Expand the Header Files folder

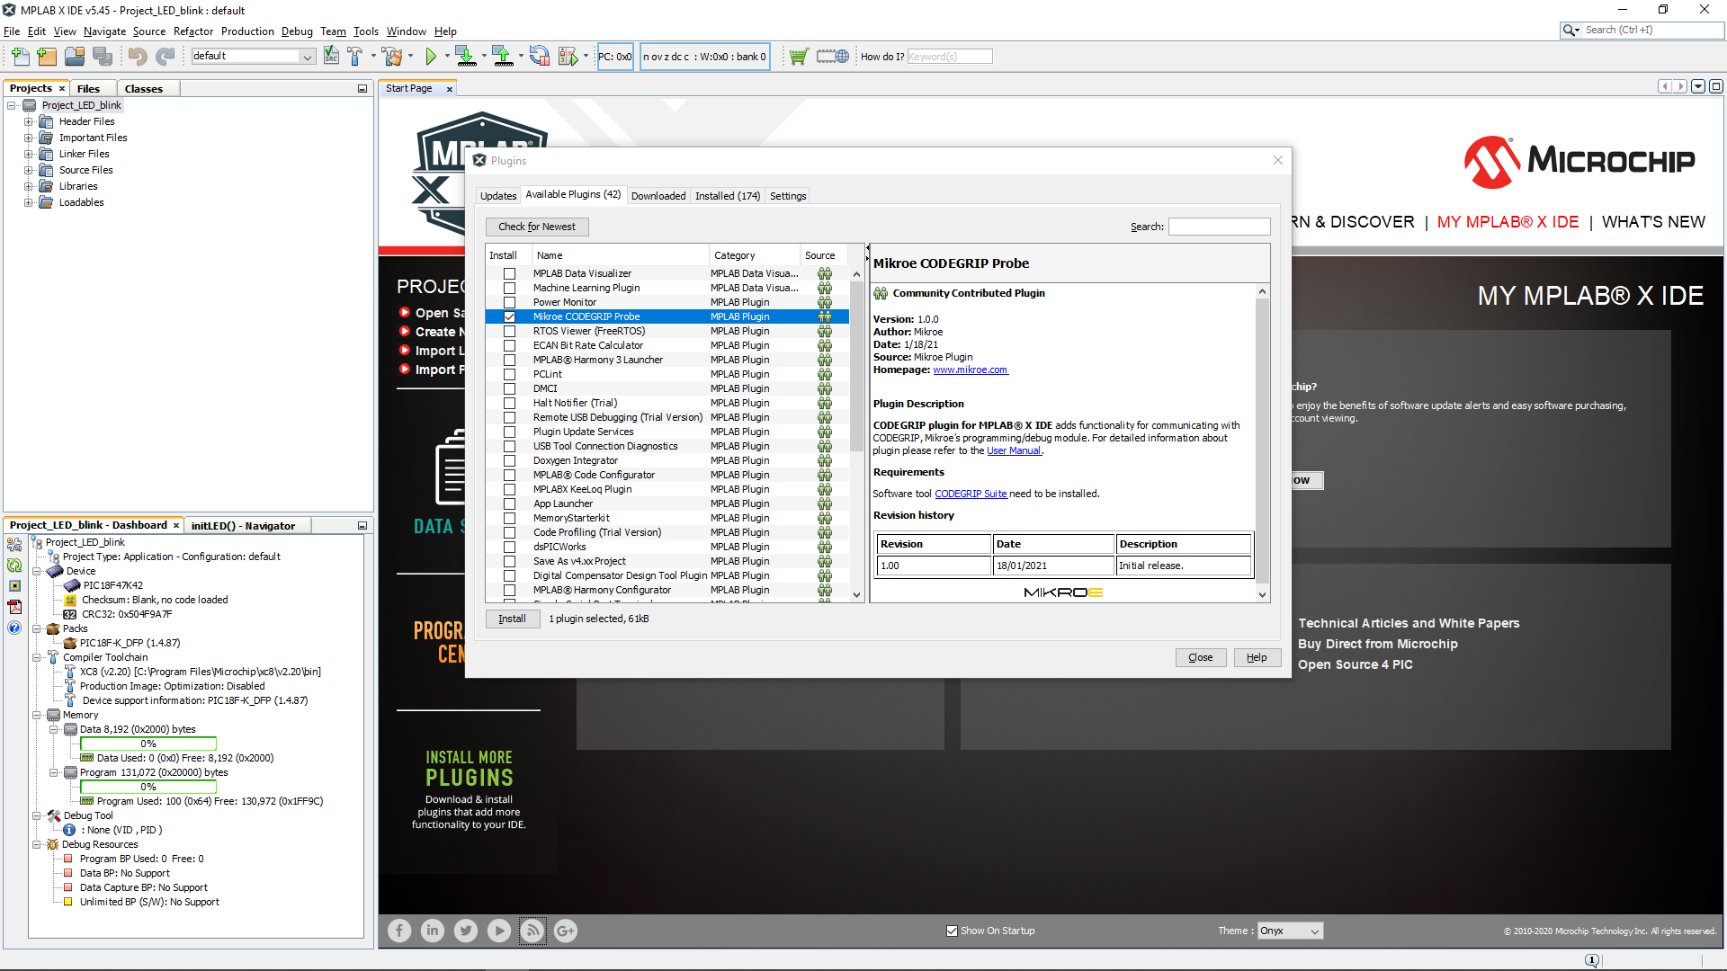tap(28, 121)
